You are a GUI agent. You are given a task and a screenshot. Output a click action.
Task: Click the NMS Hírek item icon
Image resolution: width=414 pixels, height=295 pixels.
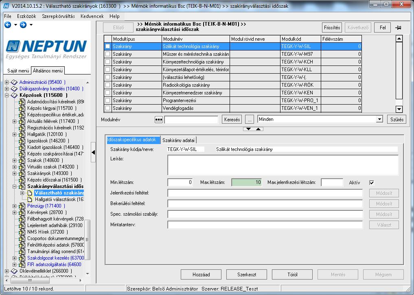tap(22, 232)
